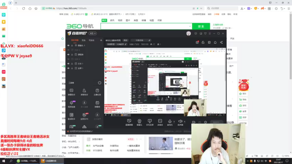Open address bar dropdown chevron in browser
Image resolution: width=292 pixels, height=164 pixels.
(201, 8)
